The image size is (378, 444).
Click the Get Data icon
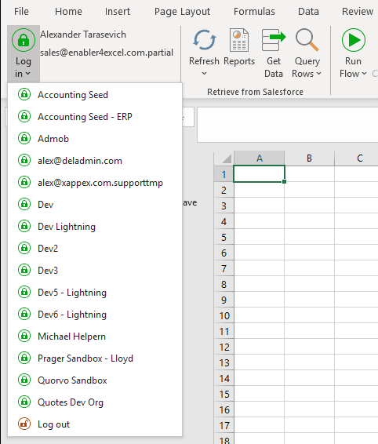[x=274, y=40]
